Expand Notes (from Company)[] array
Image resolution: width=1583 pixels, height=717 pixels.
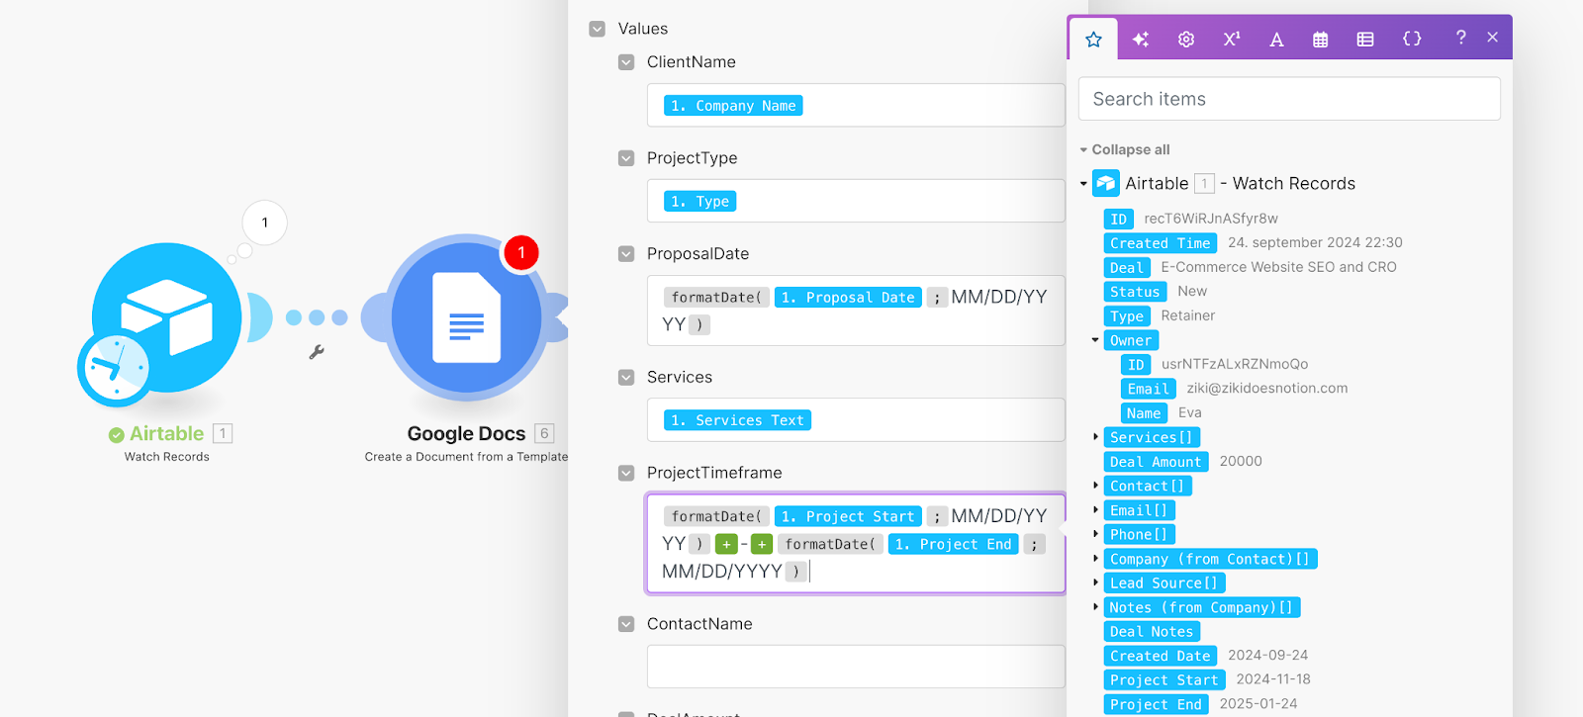point(1095,607)
